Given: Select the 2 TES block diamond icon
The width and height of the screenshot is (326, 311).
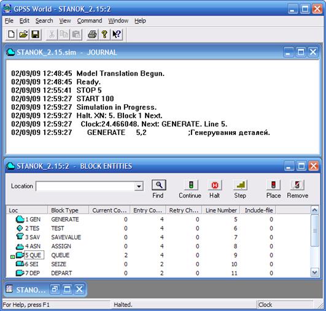Looking at the screenshot, I should [20, 228].
